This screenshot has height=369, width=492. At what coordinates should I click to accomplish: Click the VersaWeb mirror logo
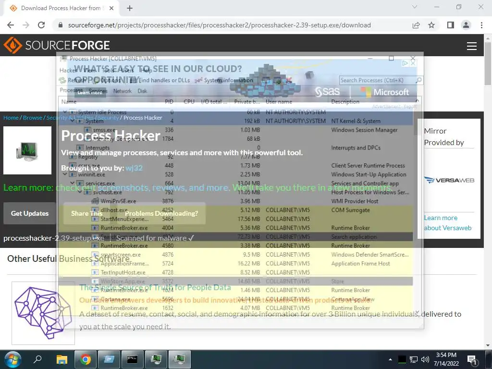[x=449, y=180]
